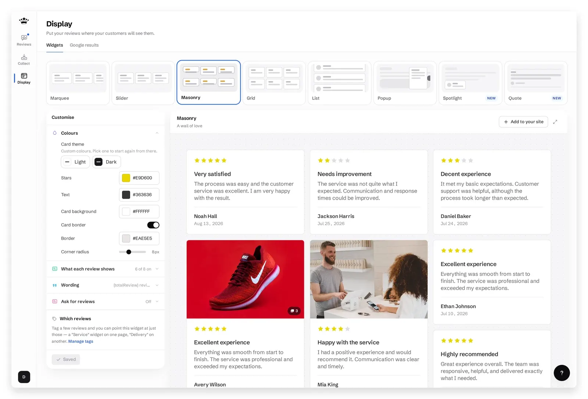Screen dimensions: 588x399
Task: Open Display in the sidebar
Action: (24, 79)
